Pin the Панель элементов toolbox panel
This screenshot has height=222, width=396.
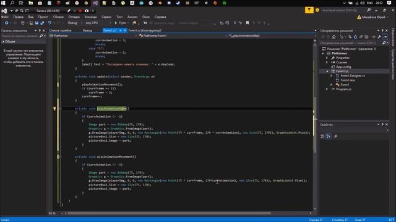pyautogui.click(x=40, y=30)
